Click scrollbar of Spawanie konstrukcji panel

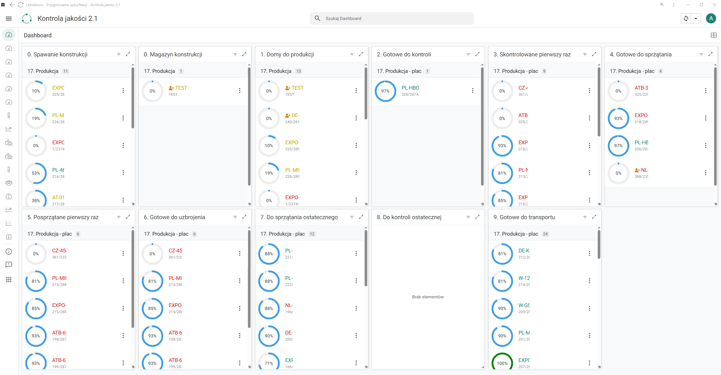(133, 98)
